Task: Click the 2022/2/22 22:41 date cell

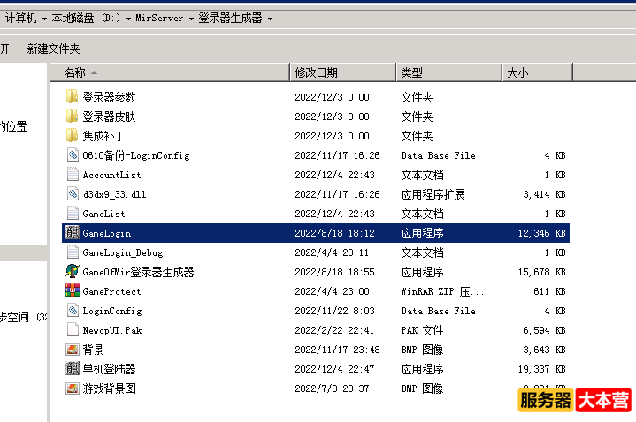Action: click(x=334, y=330)
